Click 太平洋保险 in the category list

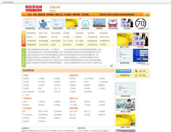pos(73,105)
